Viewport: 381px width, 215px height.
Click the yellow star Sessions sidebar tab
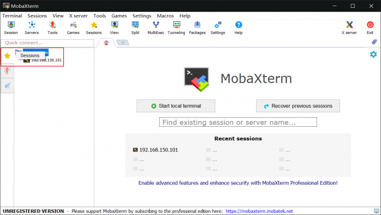tap(7, 56)
